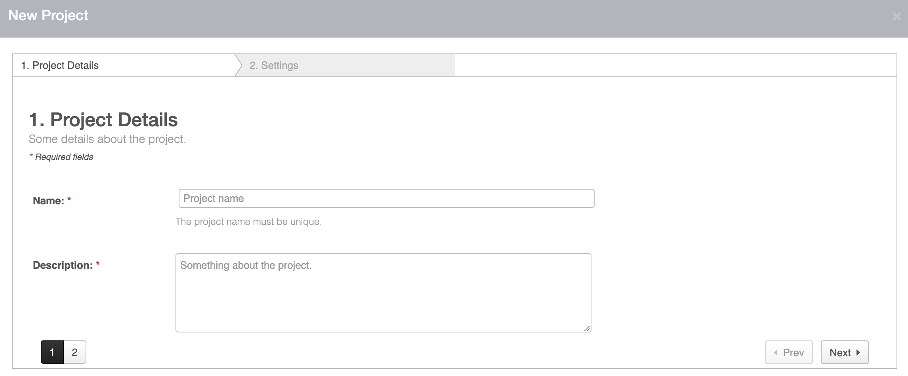Viewport: 908px width, 376px height.
Task: Focus the Description text area
Action: 383,292
